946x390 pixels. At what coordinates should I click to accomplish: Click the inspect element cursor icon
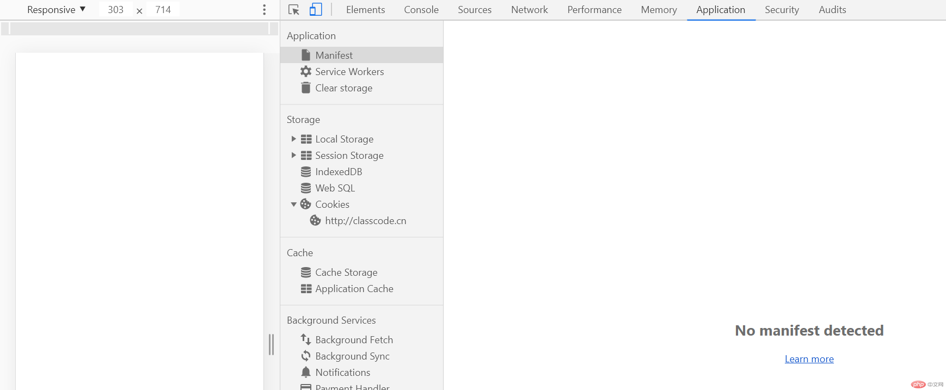tap(294, 10)
